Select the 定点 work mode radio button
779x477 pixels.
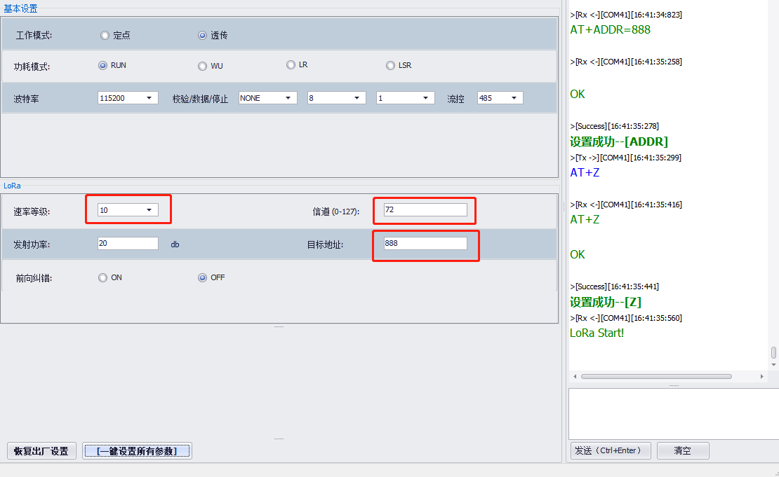tap(105, 35)
